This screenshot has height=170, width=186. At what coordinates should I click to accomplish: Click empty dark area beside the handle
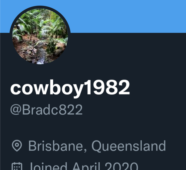pyautogui.click(x=134, y=110)
